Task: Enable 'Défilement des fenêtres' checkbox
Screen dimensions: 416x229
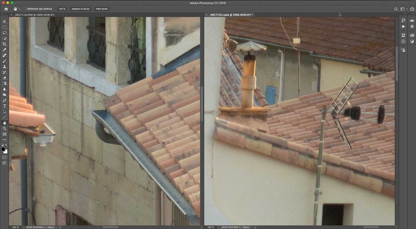Action: click(x=25, y=9)
